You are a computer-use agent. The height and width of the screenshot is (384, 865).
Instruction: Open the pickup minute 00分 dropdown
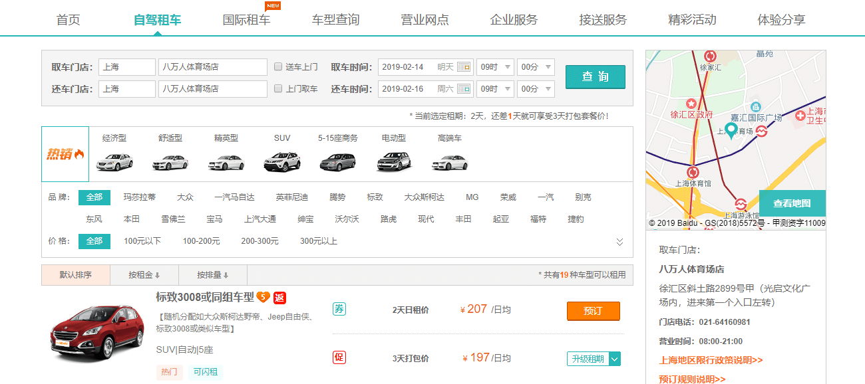pos(536,67)
